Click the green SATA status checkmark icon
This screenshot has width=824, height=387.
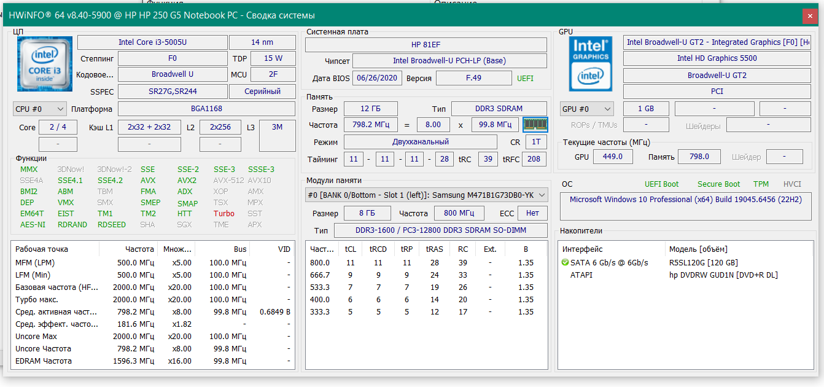565,262
